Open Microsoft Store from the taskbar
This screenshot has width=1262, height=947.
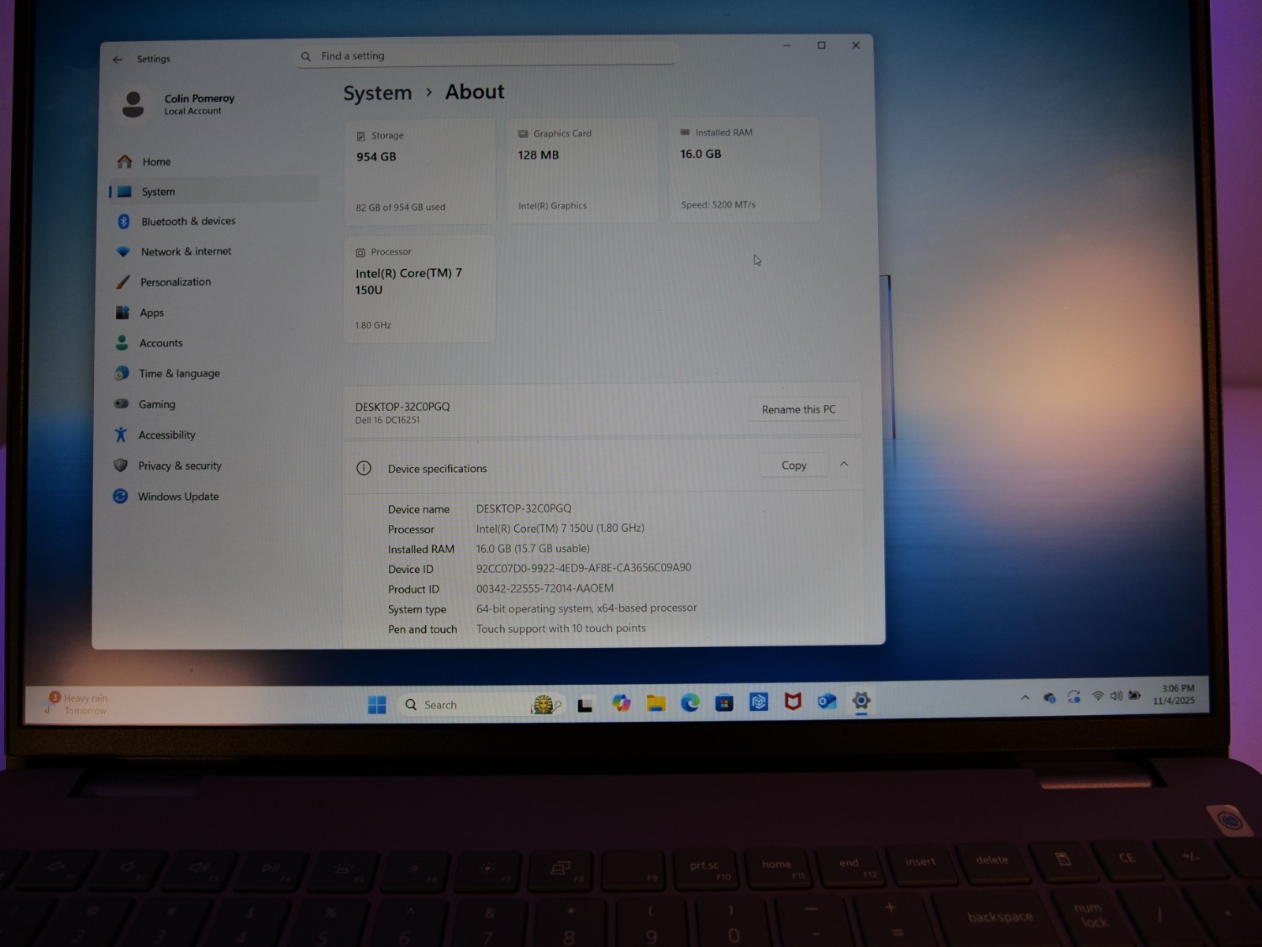724,702
